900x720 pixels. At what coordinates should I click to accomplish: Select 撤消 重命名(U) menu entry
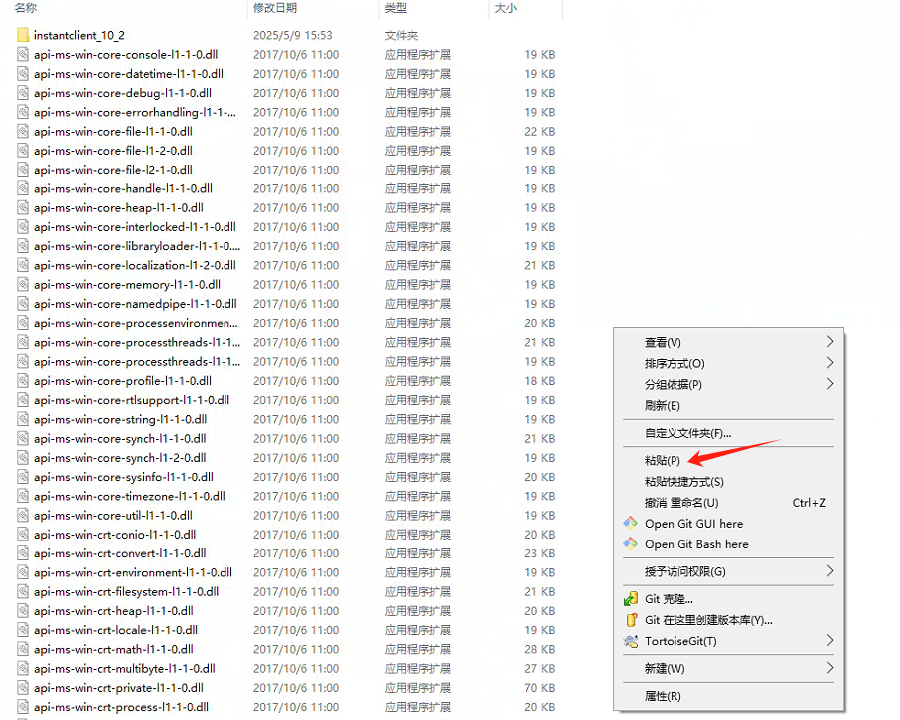pos(681,503)
